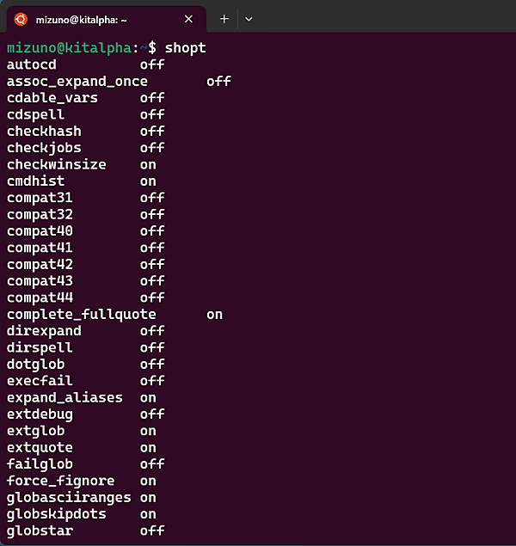Image resolution: width=516 pixels, height=546 pixels.
Task: Click the complete_fullquote option name
Action: tap(82, 315)
